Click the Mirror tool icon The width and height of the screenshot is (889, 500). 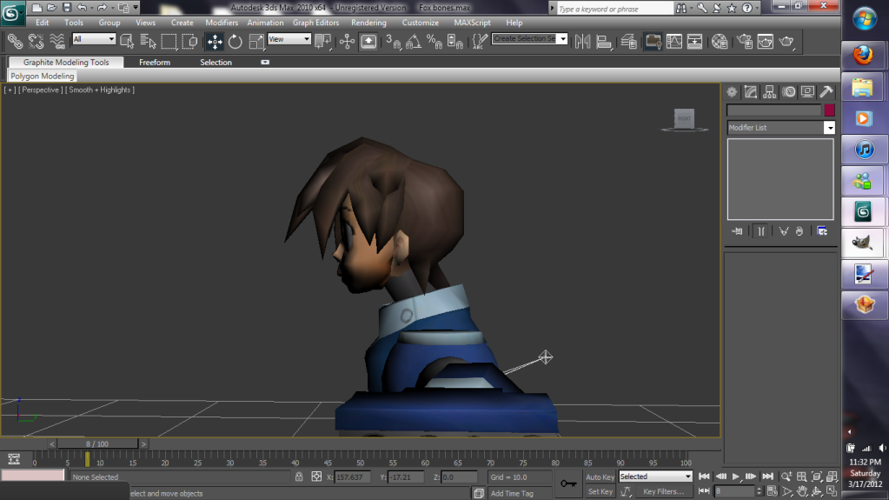click(583, 42)
